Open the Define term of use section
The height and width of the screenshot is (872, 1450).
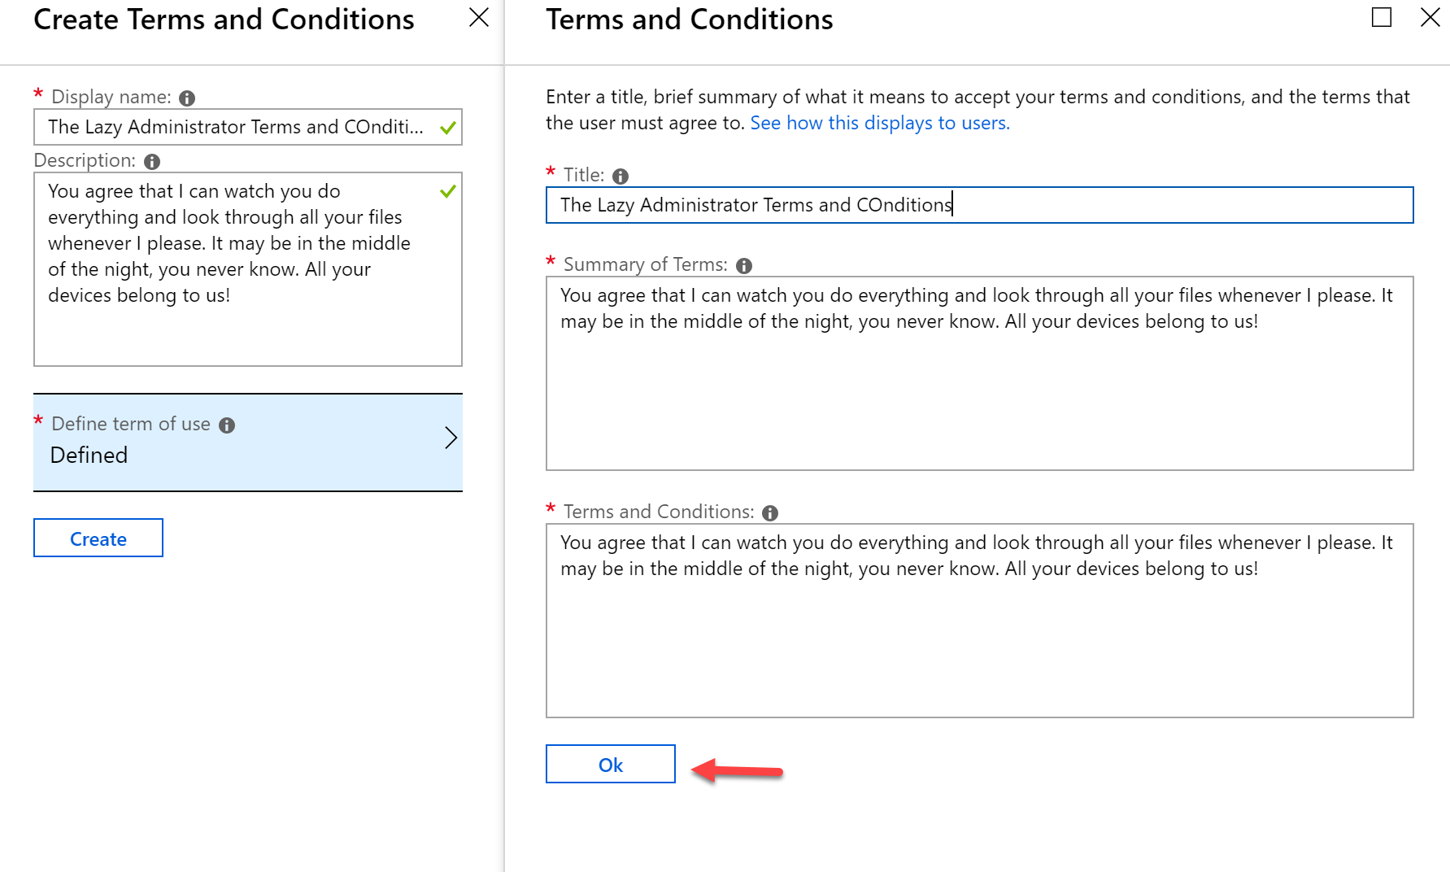(x=248, y=443)
